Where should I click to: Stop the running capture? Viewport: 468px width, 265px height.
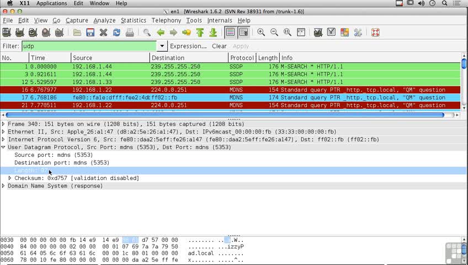coord(46,32)
